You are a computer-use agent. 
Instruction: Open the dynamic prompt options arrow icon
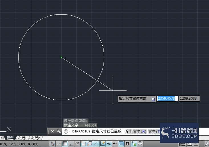pos(153,99)
